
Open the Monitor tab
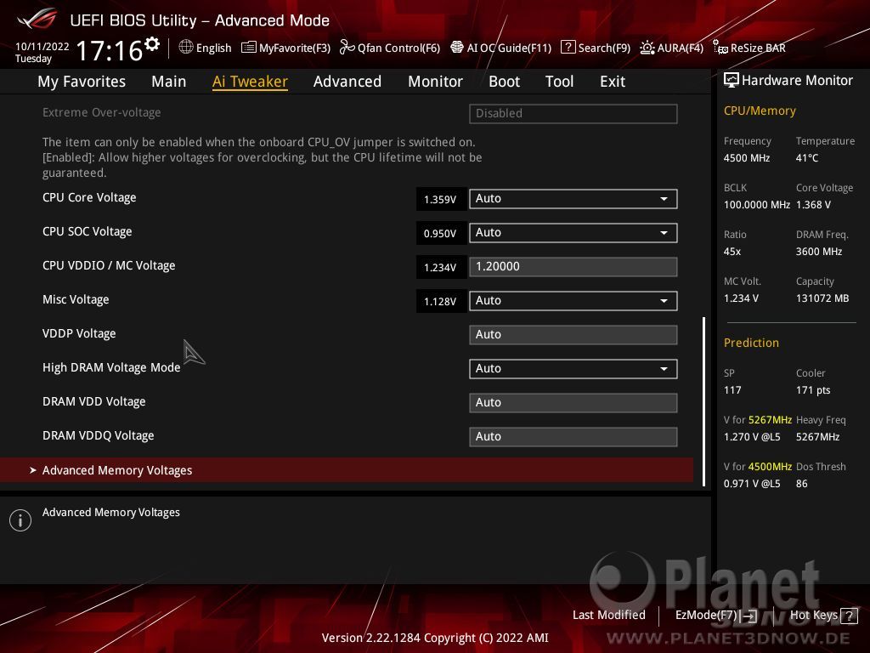coord(436,82)
